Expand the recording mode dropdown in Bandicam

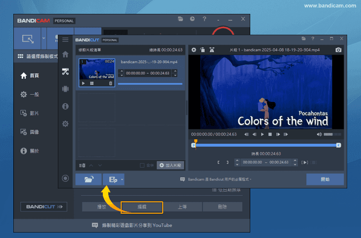click(44, 38)
